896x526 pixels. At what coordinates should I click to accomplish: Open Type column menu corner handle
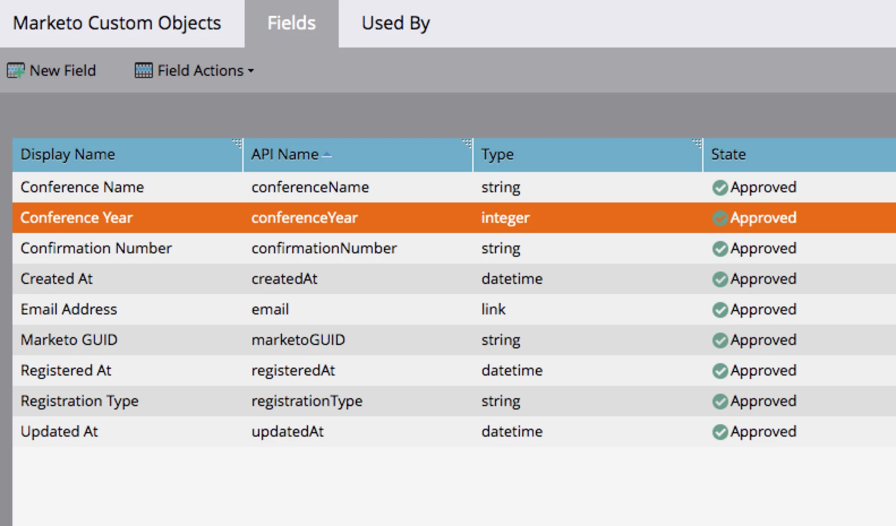tap(697, 144)
